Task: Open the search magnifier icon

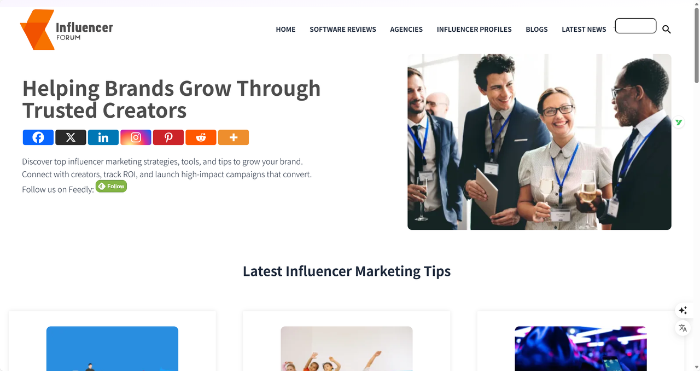Action: point(666,30)
